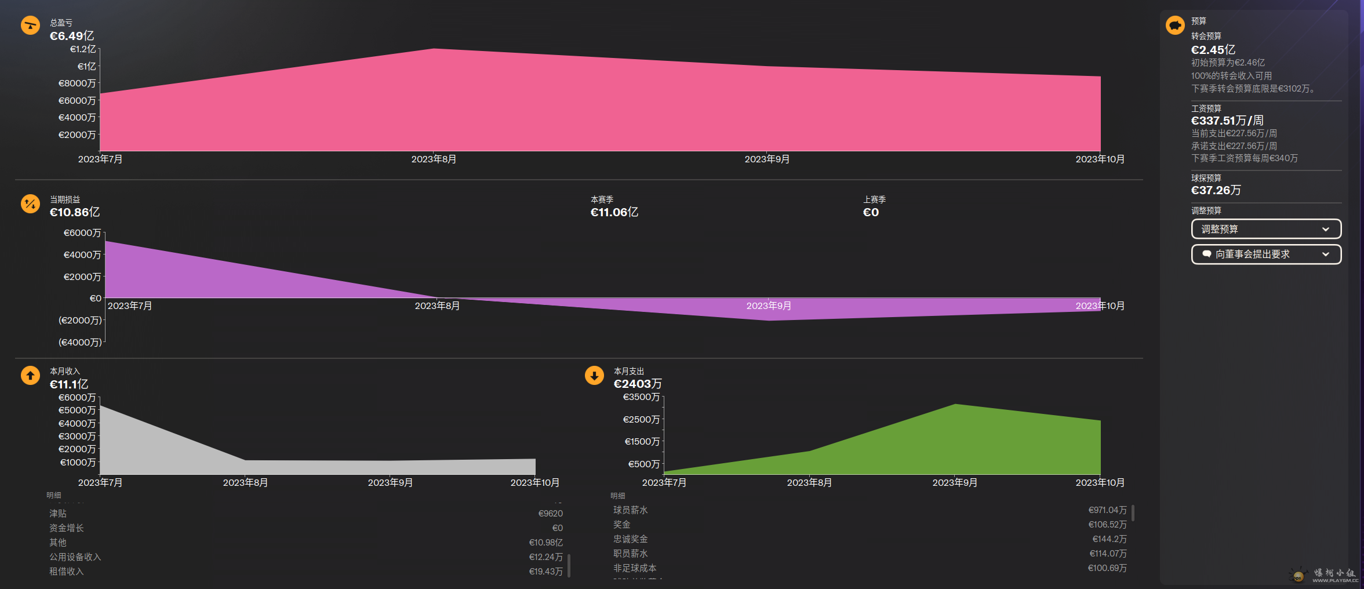The height and width of the screenshot is (589, 1364).
Task: Select the 职员薪水 expense row
Action: 870,554
